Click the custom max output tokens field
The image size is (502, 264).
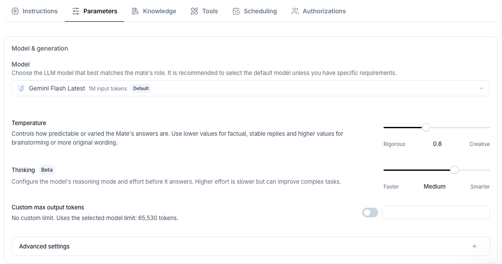pyautogui.click(x=436, y=213)
